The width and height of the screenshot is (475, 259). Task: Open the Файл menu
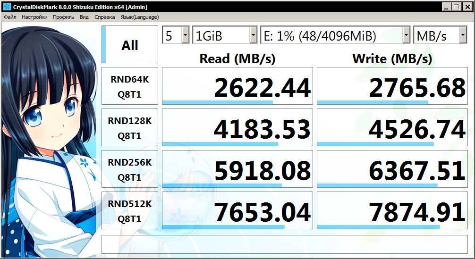pos(10,17)
